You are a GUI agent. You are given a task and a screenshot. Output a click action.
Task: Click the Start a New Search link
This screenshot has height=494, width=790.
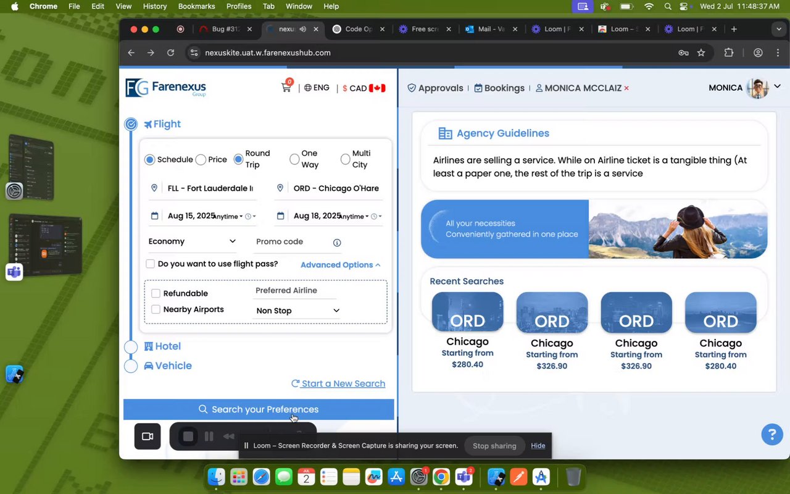tap(338, 383)
